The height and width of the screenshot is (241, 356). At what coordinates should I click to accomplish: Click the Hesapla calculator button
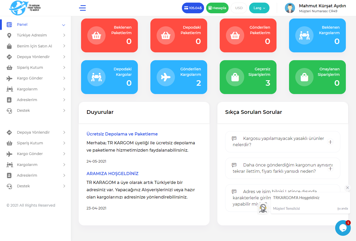pos(217,8)
